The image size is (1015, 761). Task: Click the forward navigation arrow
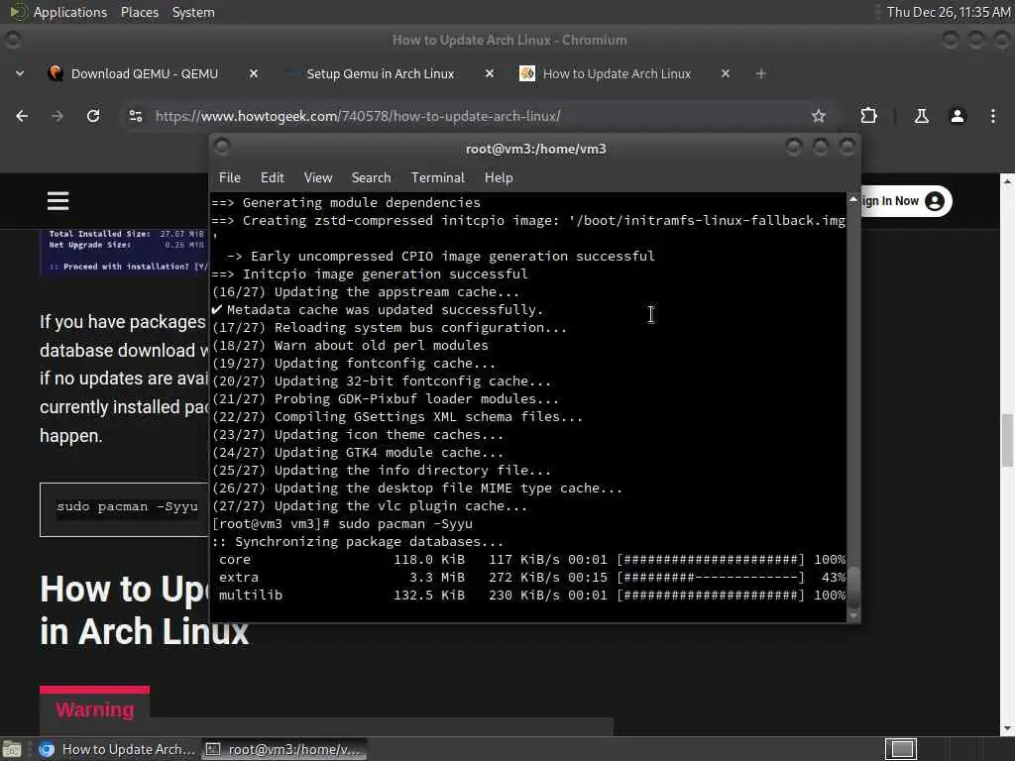(56, 116)
